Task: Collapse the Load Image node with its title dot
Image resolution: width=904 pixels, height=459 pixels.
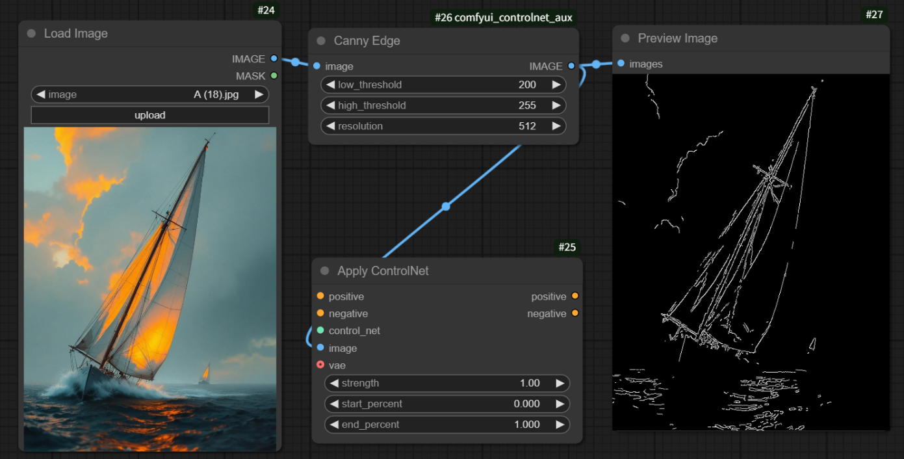Action: click(x=30, y=33)
